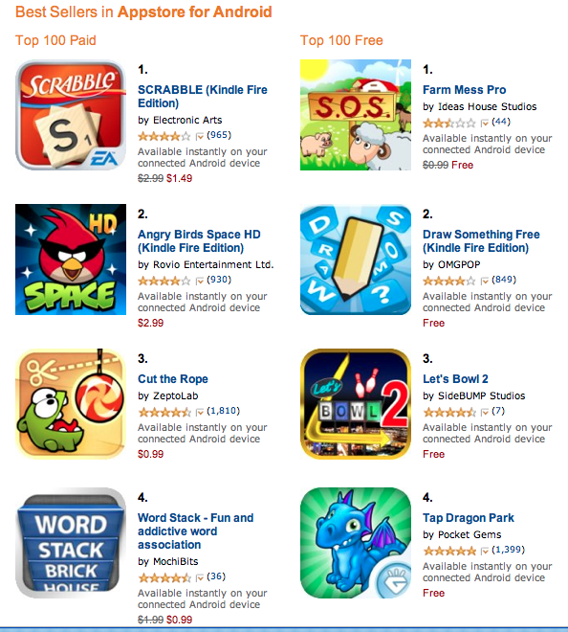The height and width of the screenshot is (632, 568).
Task: Select the Farm Mess Pro S.O.S. icon
Action: [x=356, y=115]
